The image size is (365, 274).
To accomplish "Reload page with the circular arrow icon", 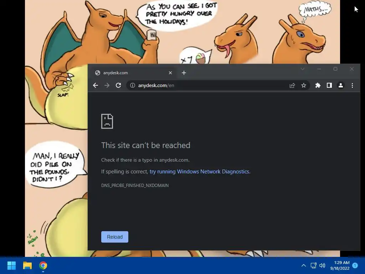I will (x=118, y=85).
